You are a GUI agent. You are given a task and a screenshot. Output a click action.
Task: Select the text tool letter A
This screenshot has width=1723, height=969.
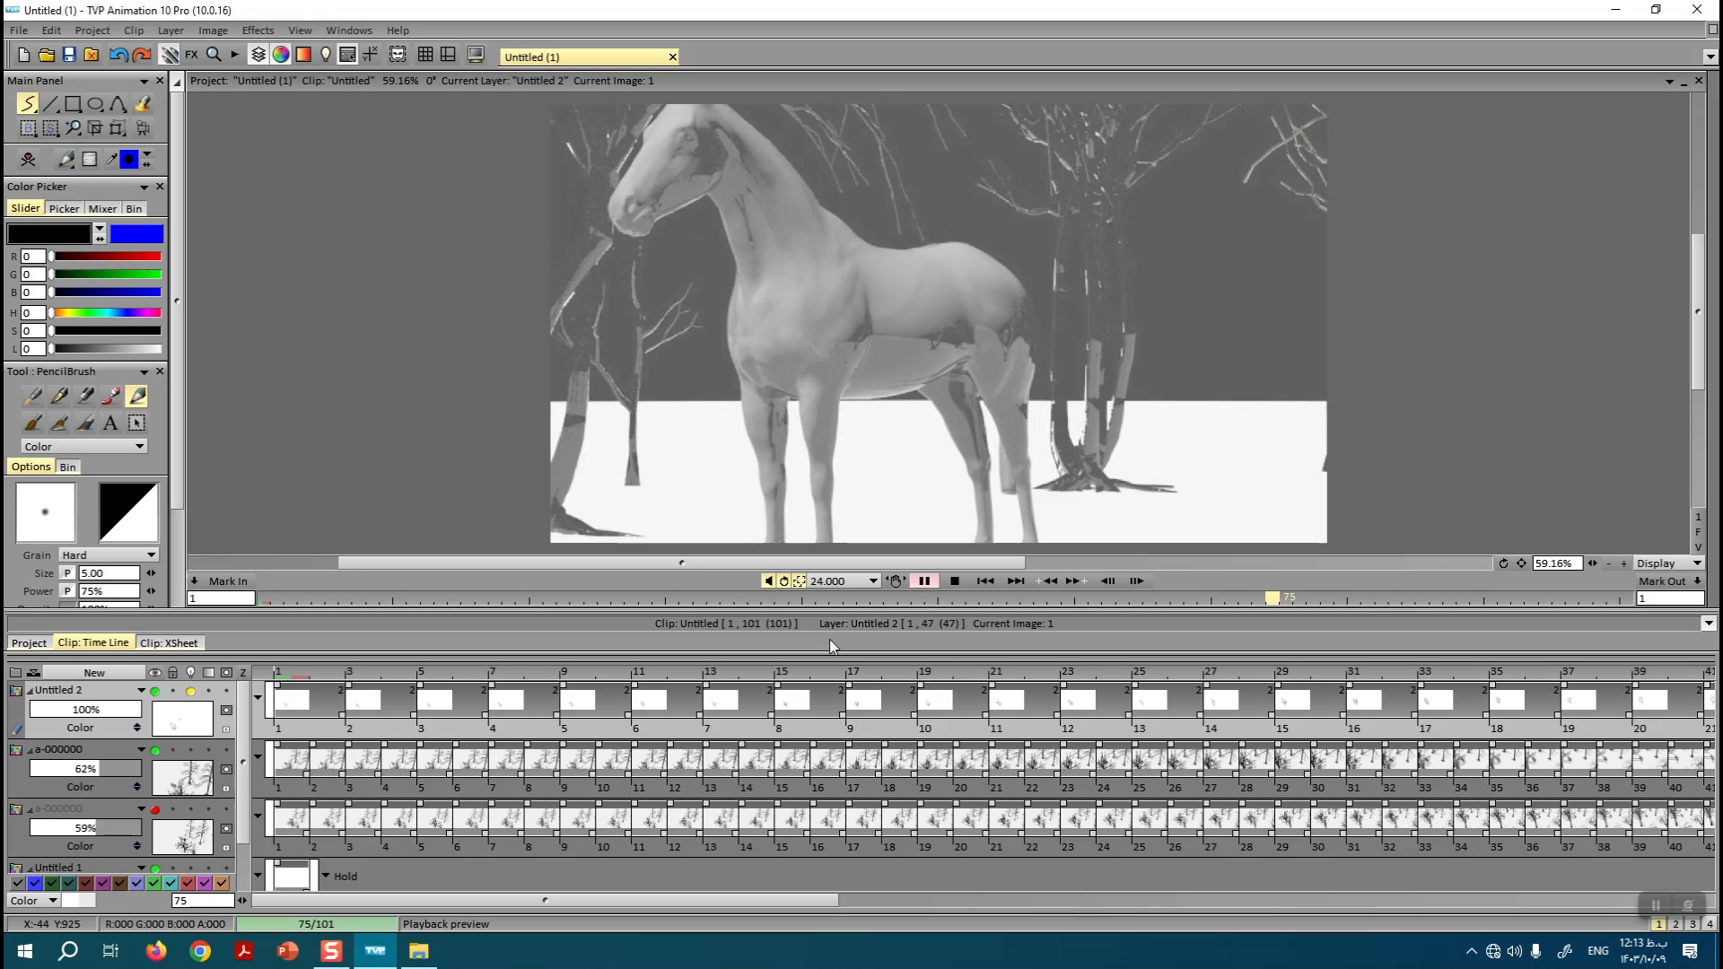[x=110, y=423]
